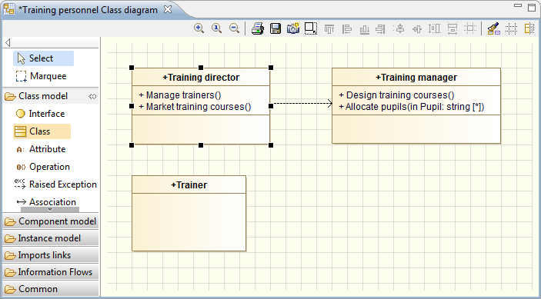Image resolution: width=541 pixels, height=299 pixels.
Task: Collapse the palette with the left arrow
Action: (x=8, y=43)
